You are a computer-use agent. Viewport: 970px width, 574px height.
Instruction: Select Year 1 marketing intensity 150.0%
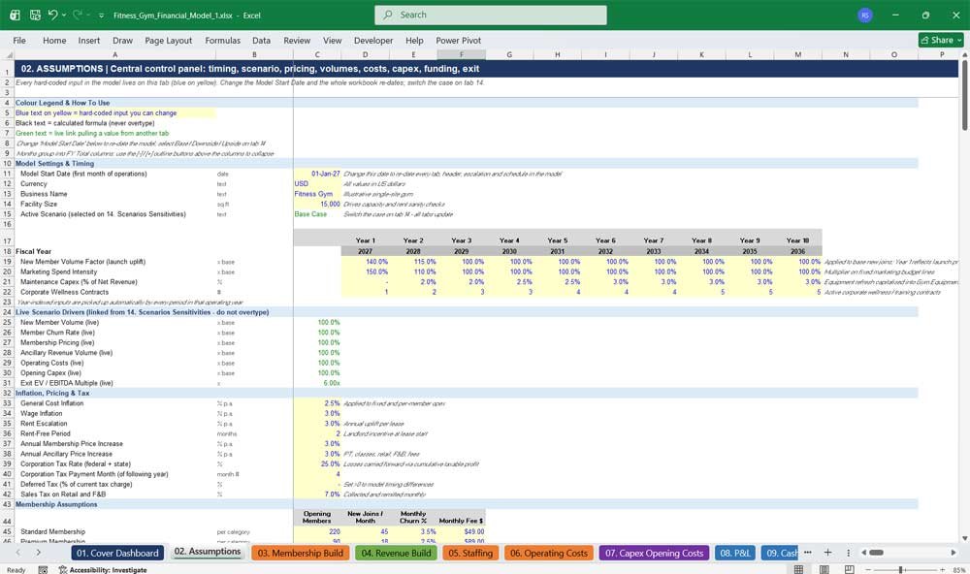(x=365, y=271)
